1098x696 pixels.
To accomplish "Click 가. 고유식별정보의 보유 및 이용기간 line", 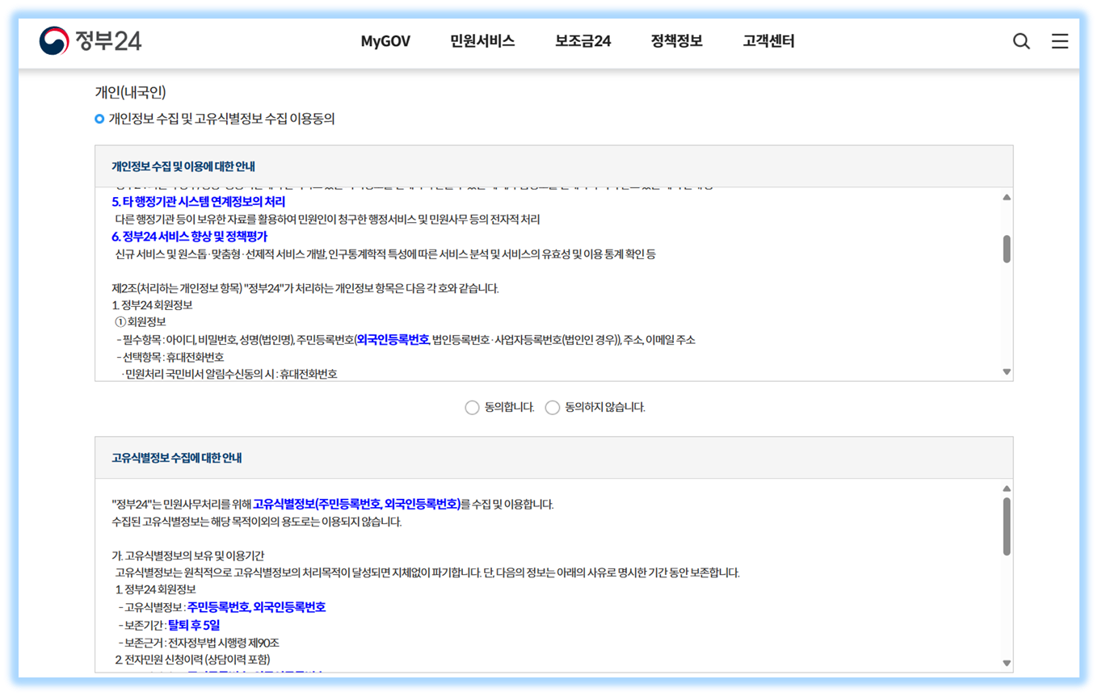I will point(188,556).
